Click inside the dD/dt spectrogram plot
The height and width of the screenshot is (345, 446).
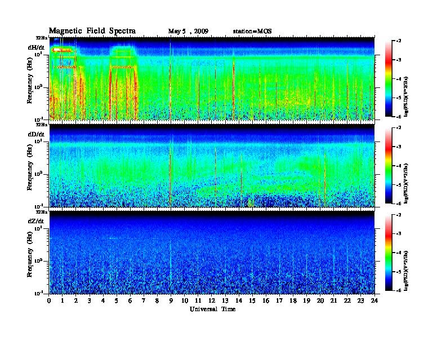pyautogui.click(x=212, y=165)
